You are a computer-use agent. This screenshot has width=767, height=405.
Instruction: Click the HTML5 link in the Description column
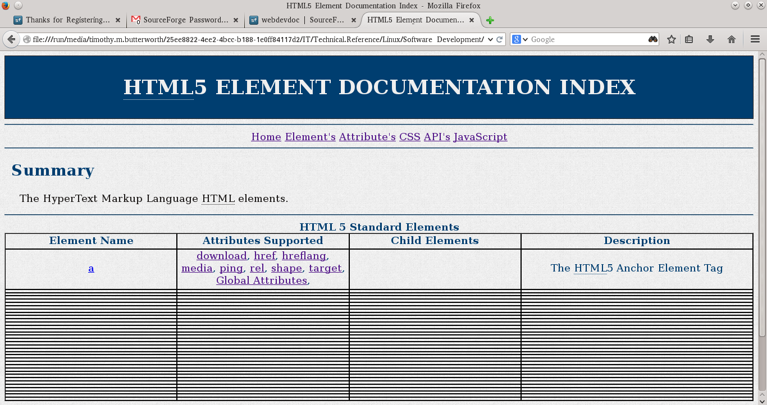(591, 268)
